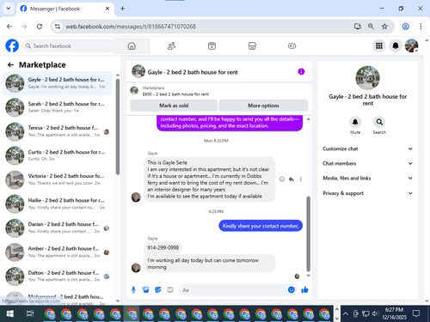
Task: Click the phone number 914-299-0998 message
Action: click(x=163, y=247)
